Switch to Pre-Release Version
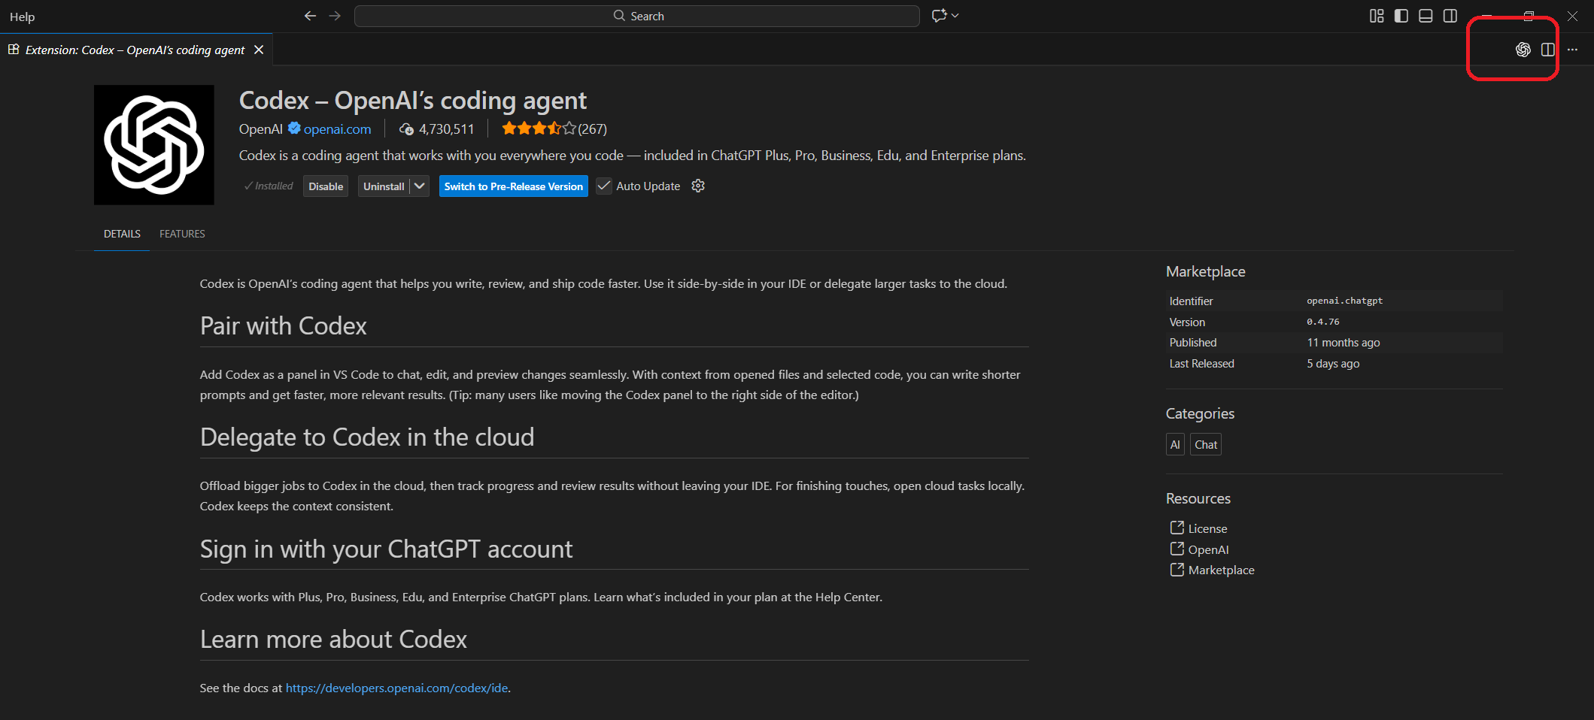Viewport: 1594px width, 720px height. pyautogui.click(x=514, y=186)
